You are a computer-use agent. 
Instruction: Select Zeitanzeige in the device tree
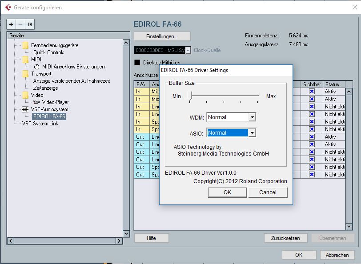[x=46, y=88]
